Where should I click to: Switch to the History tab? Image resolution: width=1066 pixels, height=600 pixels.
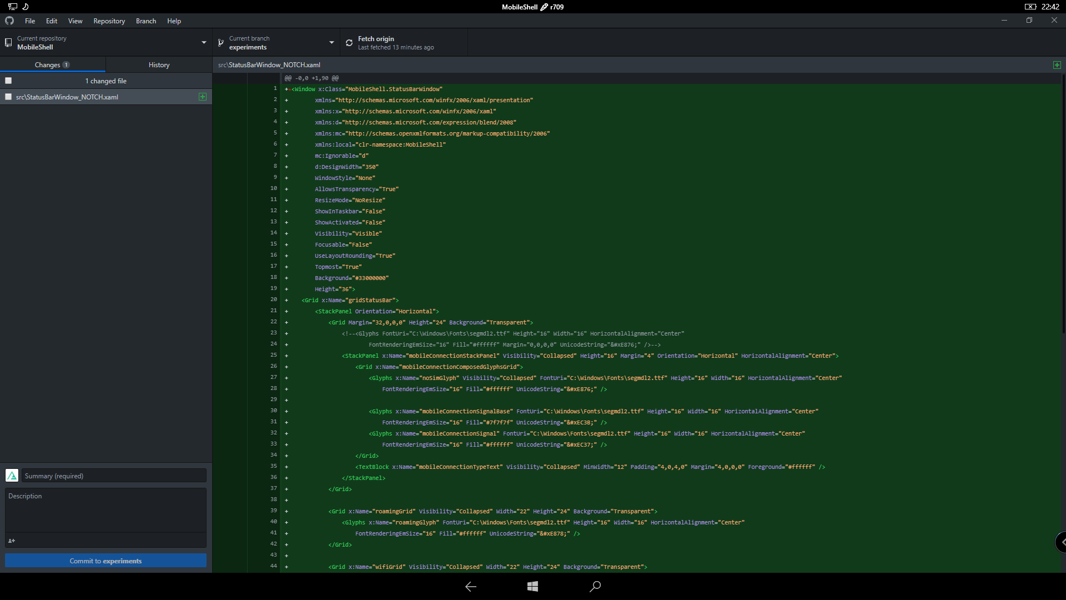click(x=159, y=65)
